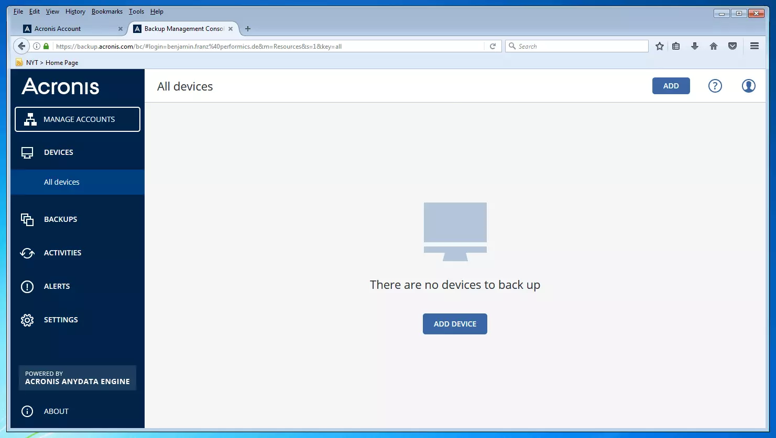Open ABOUT in the sidebar
This screenshot has height=438, width=776.
coord(78,411)
